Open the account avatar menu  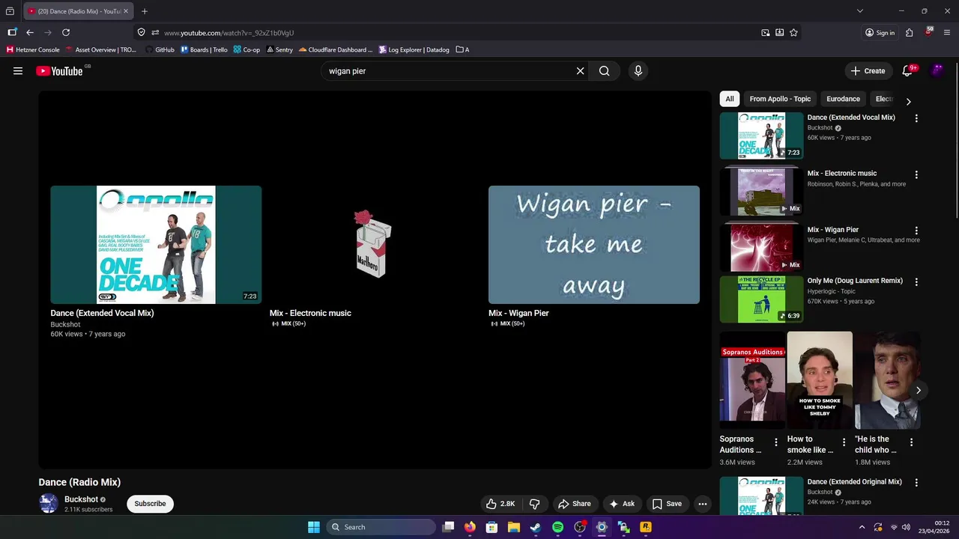(937, 70)
